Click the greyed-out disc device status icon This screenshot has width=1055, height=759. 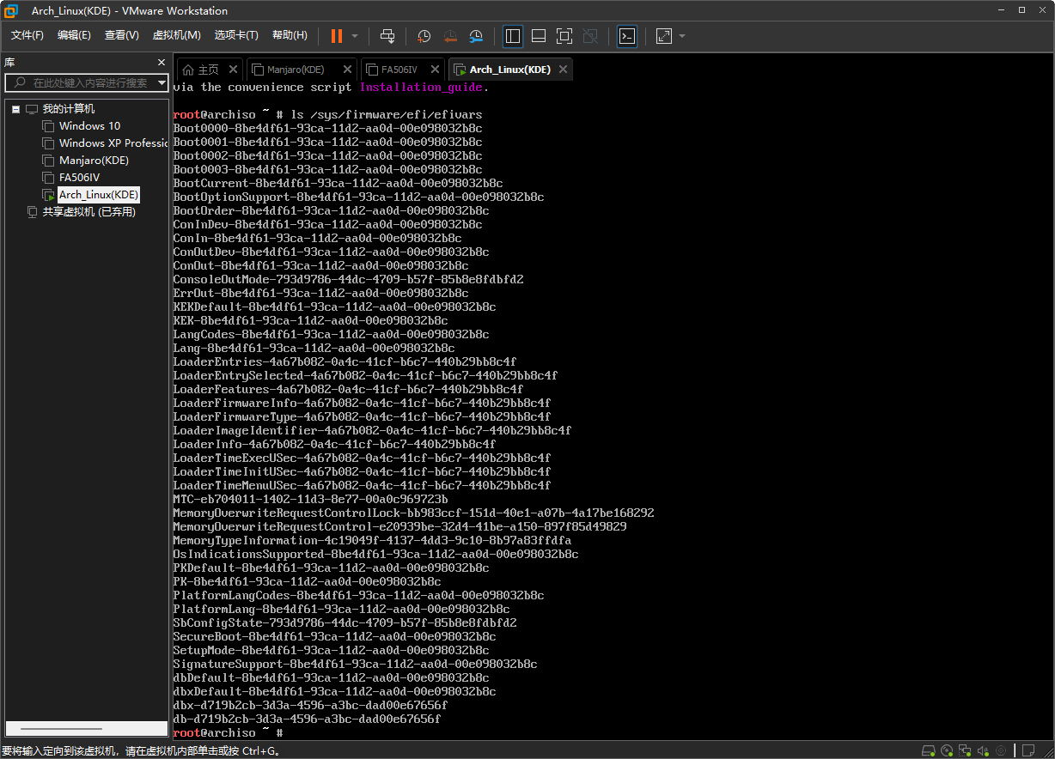1001,750
